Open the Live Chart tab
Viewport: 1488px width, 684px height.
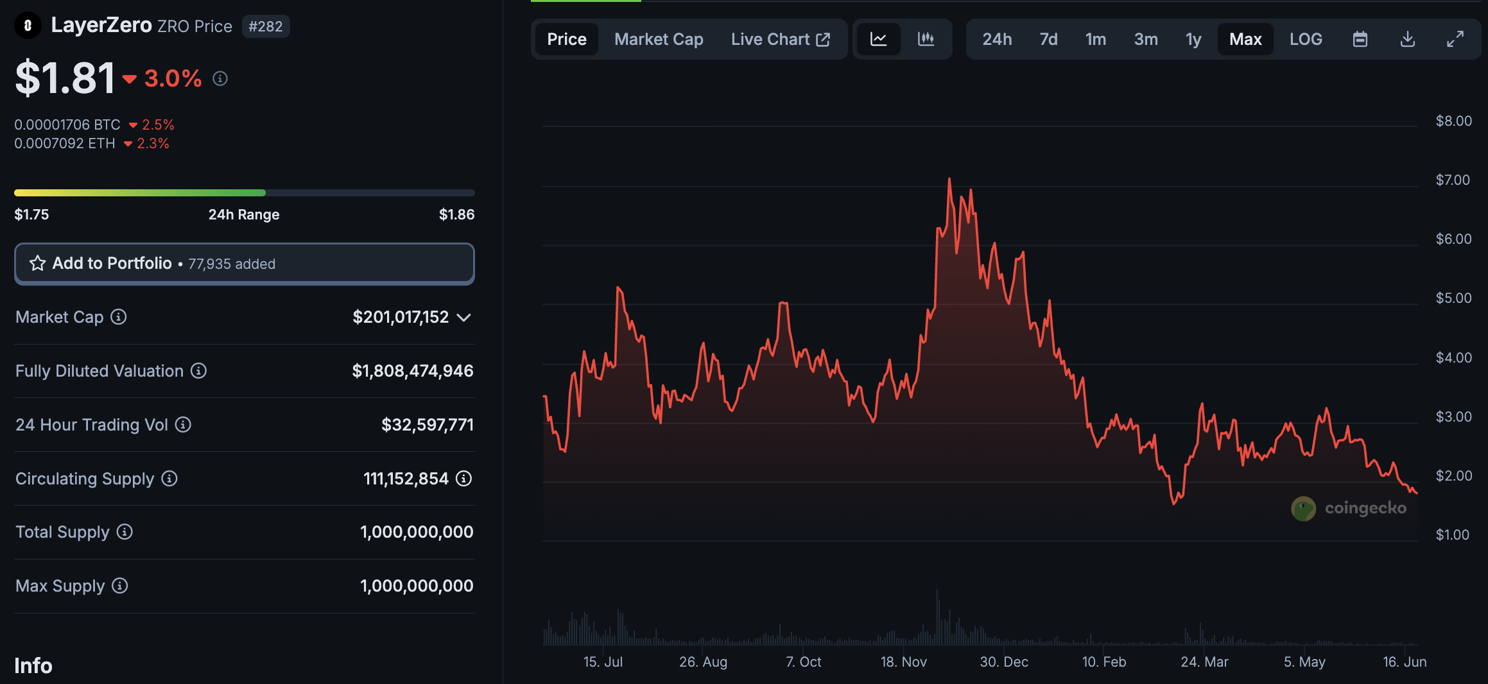pos(781,39)
